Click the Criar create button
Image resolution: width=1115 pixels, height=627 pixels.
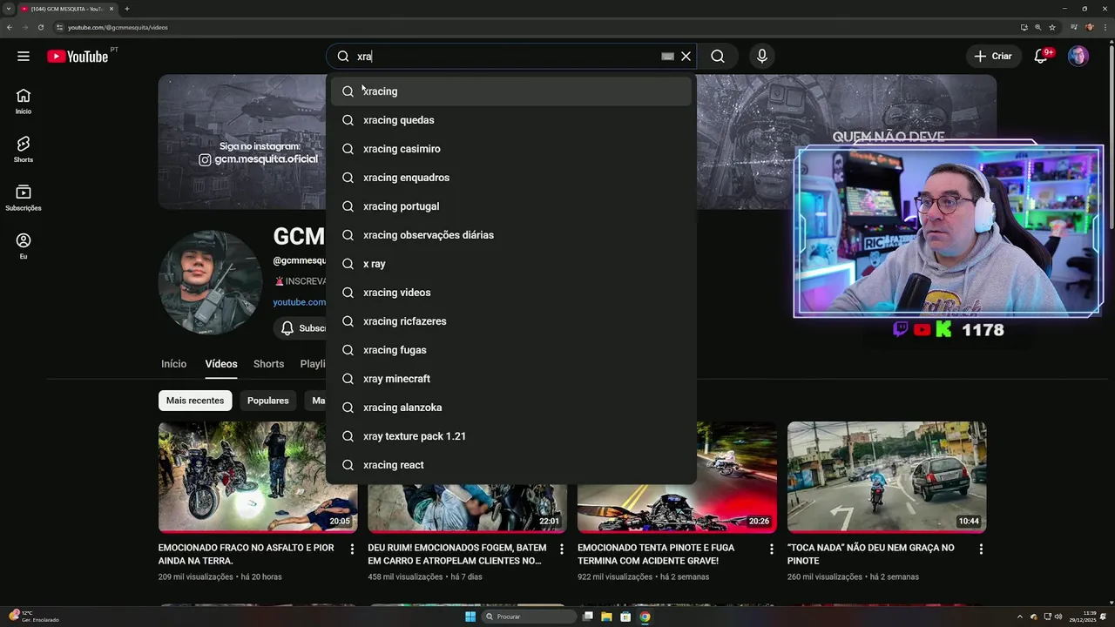(993, 57)
